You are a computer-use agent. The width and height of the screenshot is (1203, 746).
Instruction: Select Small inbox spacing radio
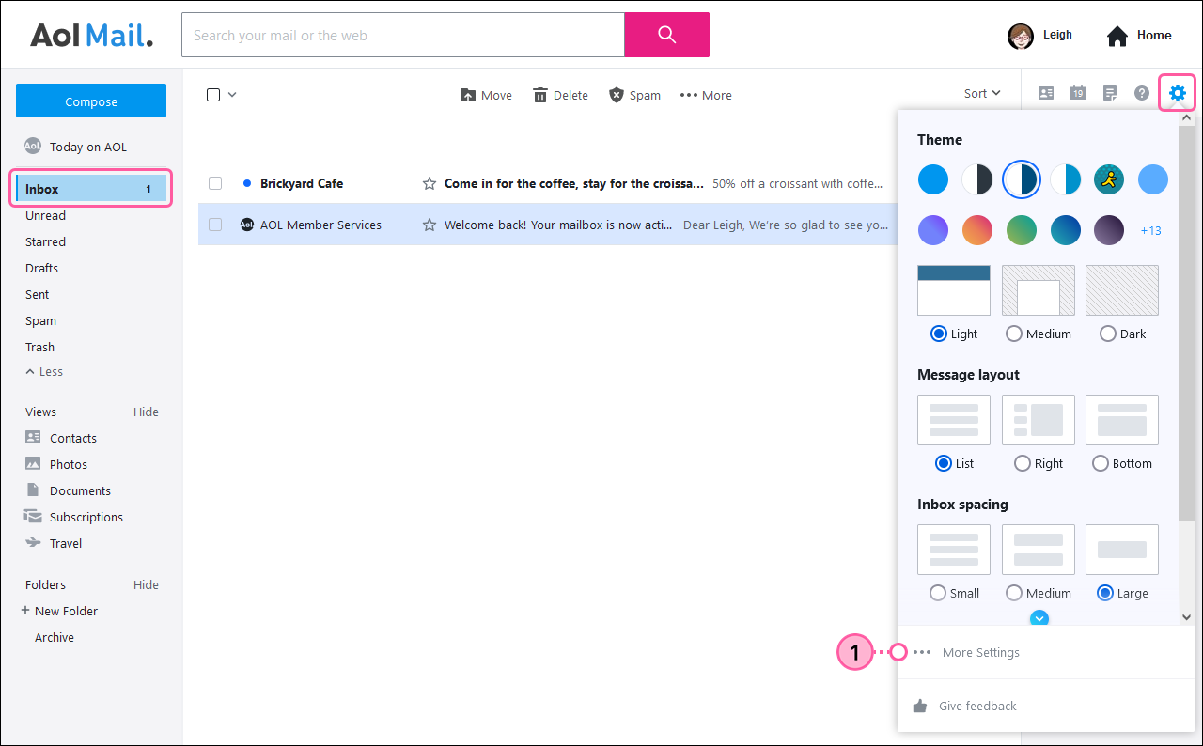[x=937, y=593]
